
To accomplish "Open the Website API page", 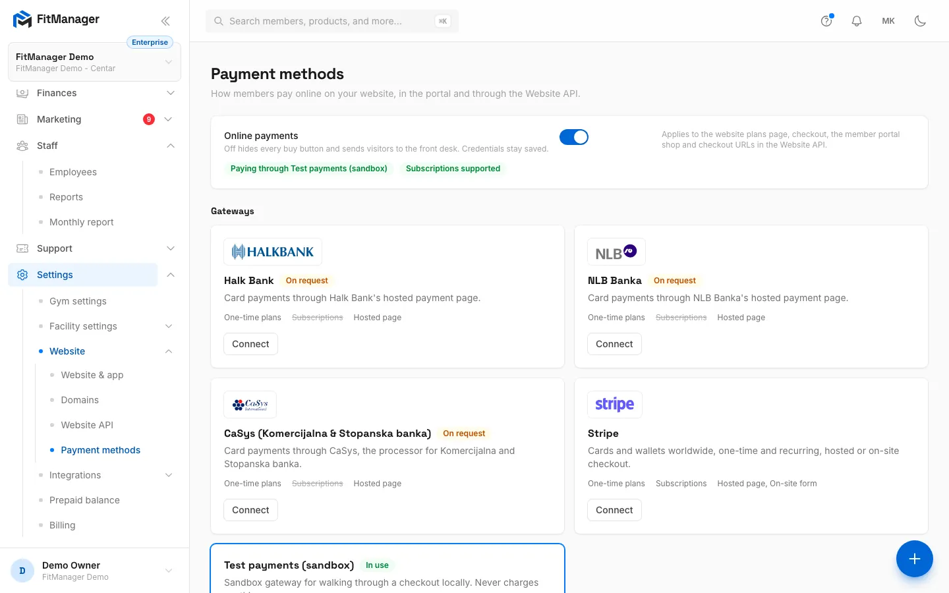I will tap(87, 425).
